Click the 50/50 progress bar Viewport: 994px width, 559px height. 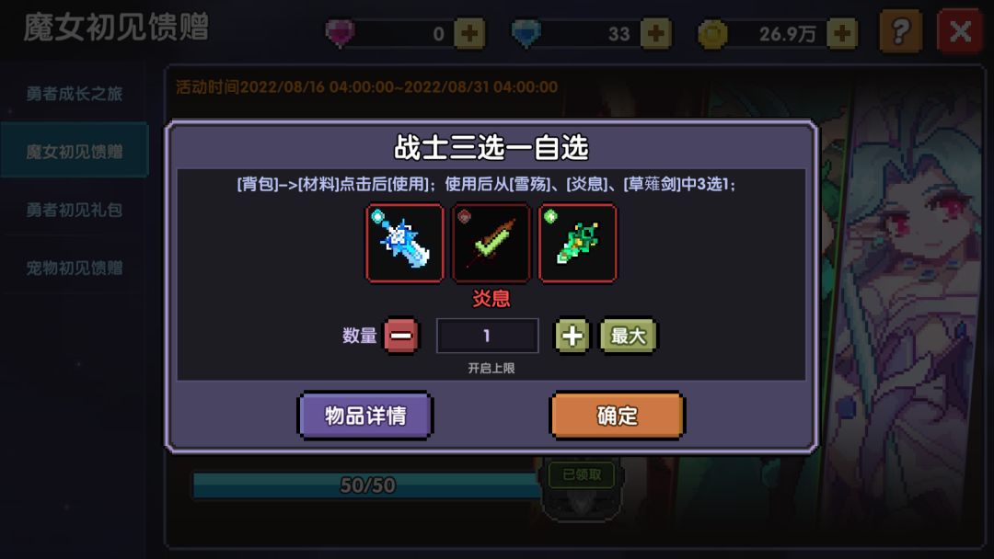[x=366, y=485]
